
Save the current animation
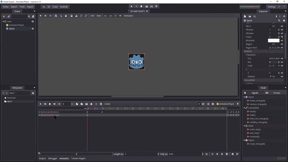pos(86,104)
